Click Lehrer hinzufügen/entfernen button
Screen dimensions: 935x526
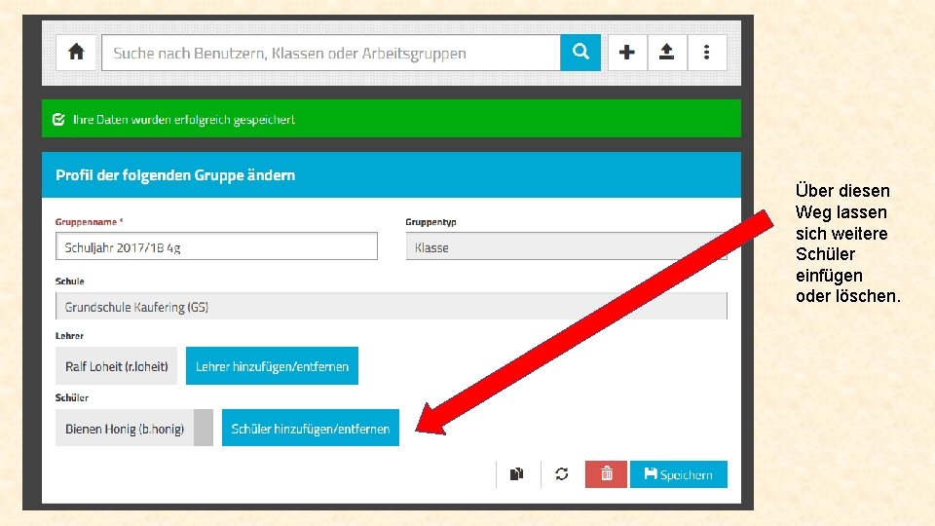coord(272,366)
